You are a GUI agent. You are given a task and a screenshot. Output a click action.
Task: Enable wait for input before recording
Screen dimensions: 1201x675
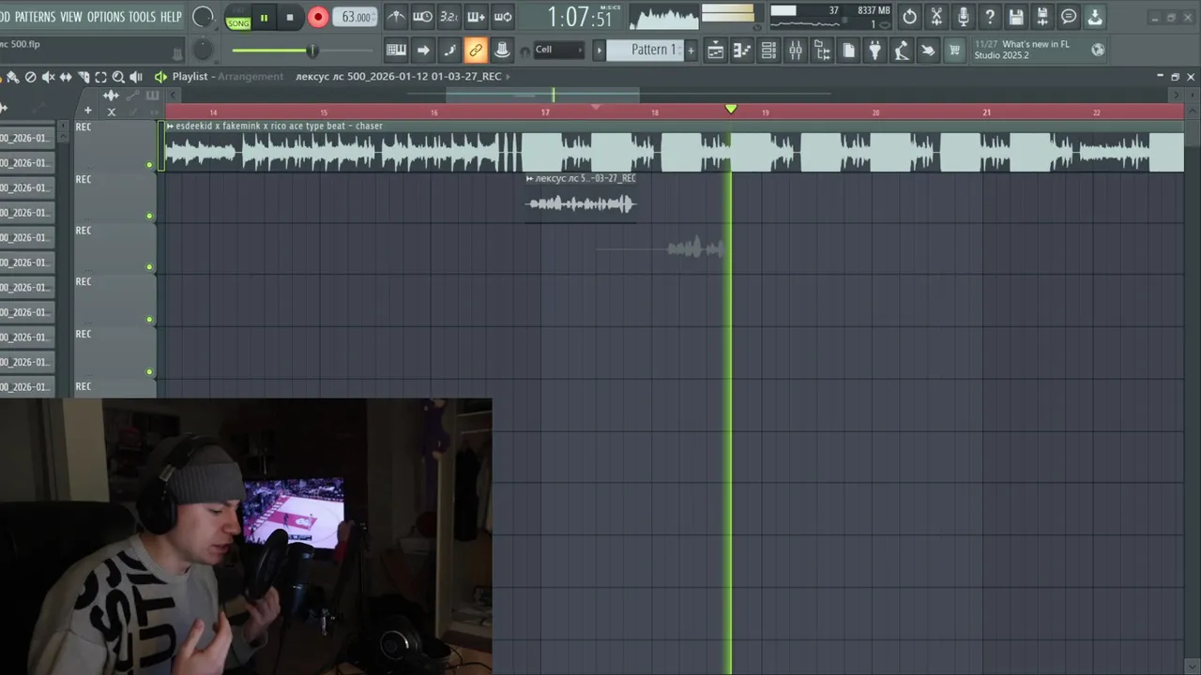coord(422,17)
